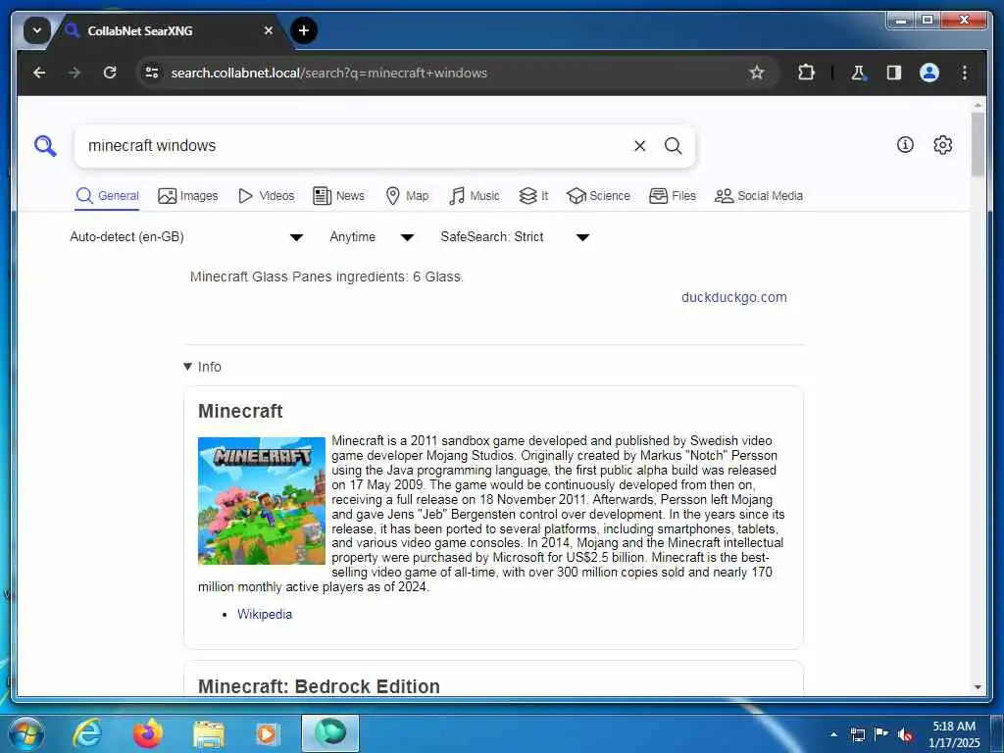1004x753 pixels.
Task: Switch to Videos category
Action: click(266, 196)
